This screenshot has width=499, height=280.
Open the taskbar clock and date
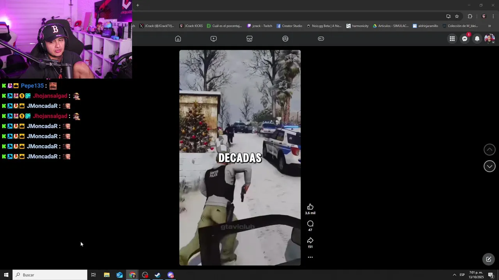point(476,275)
